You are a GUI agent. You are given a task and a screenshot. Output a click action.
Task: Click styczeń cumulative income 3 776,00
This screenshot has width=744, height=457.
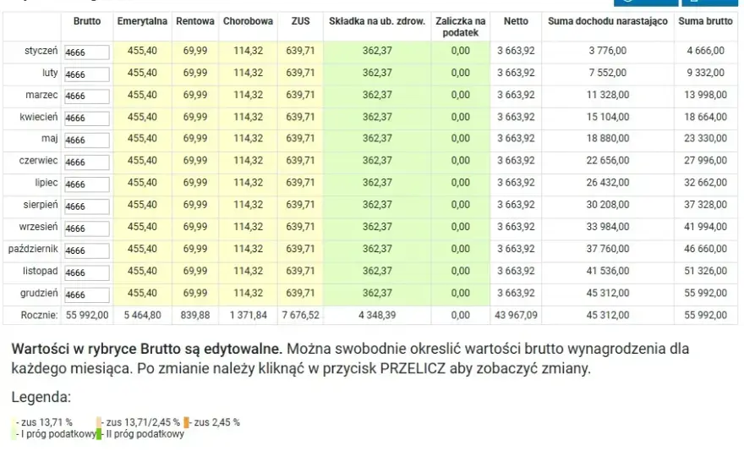608,51
